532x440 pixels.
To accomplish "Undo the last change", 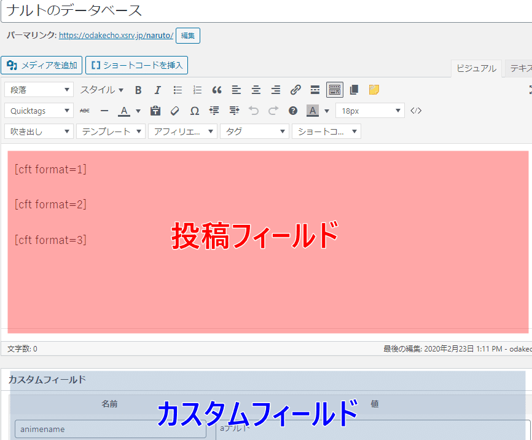I will point(253,111).
